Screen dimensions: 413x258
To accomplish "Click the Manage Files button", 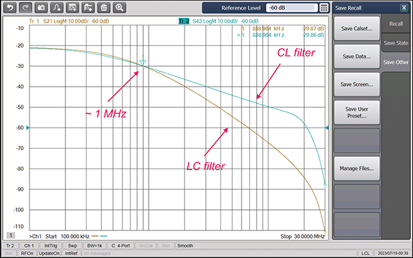I will tap(357, 169).
